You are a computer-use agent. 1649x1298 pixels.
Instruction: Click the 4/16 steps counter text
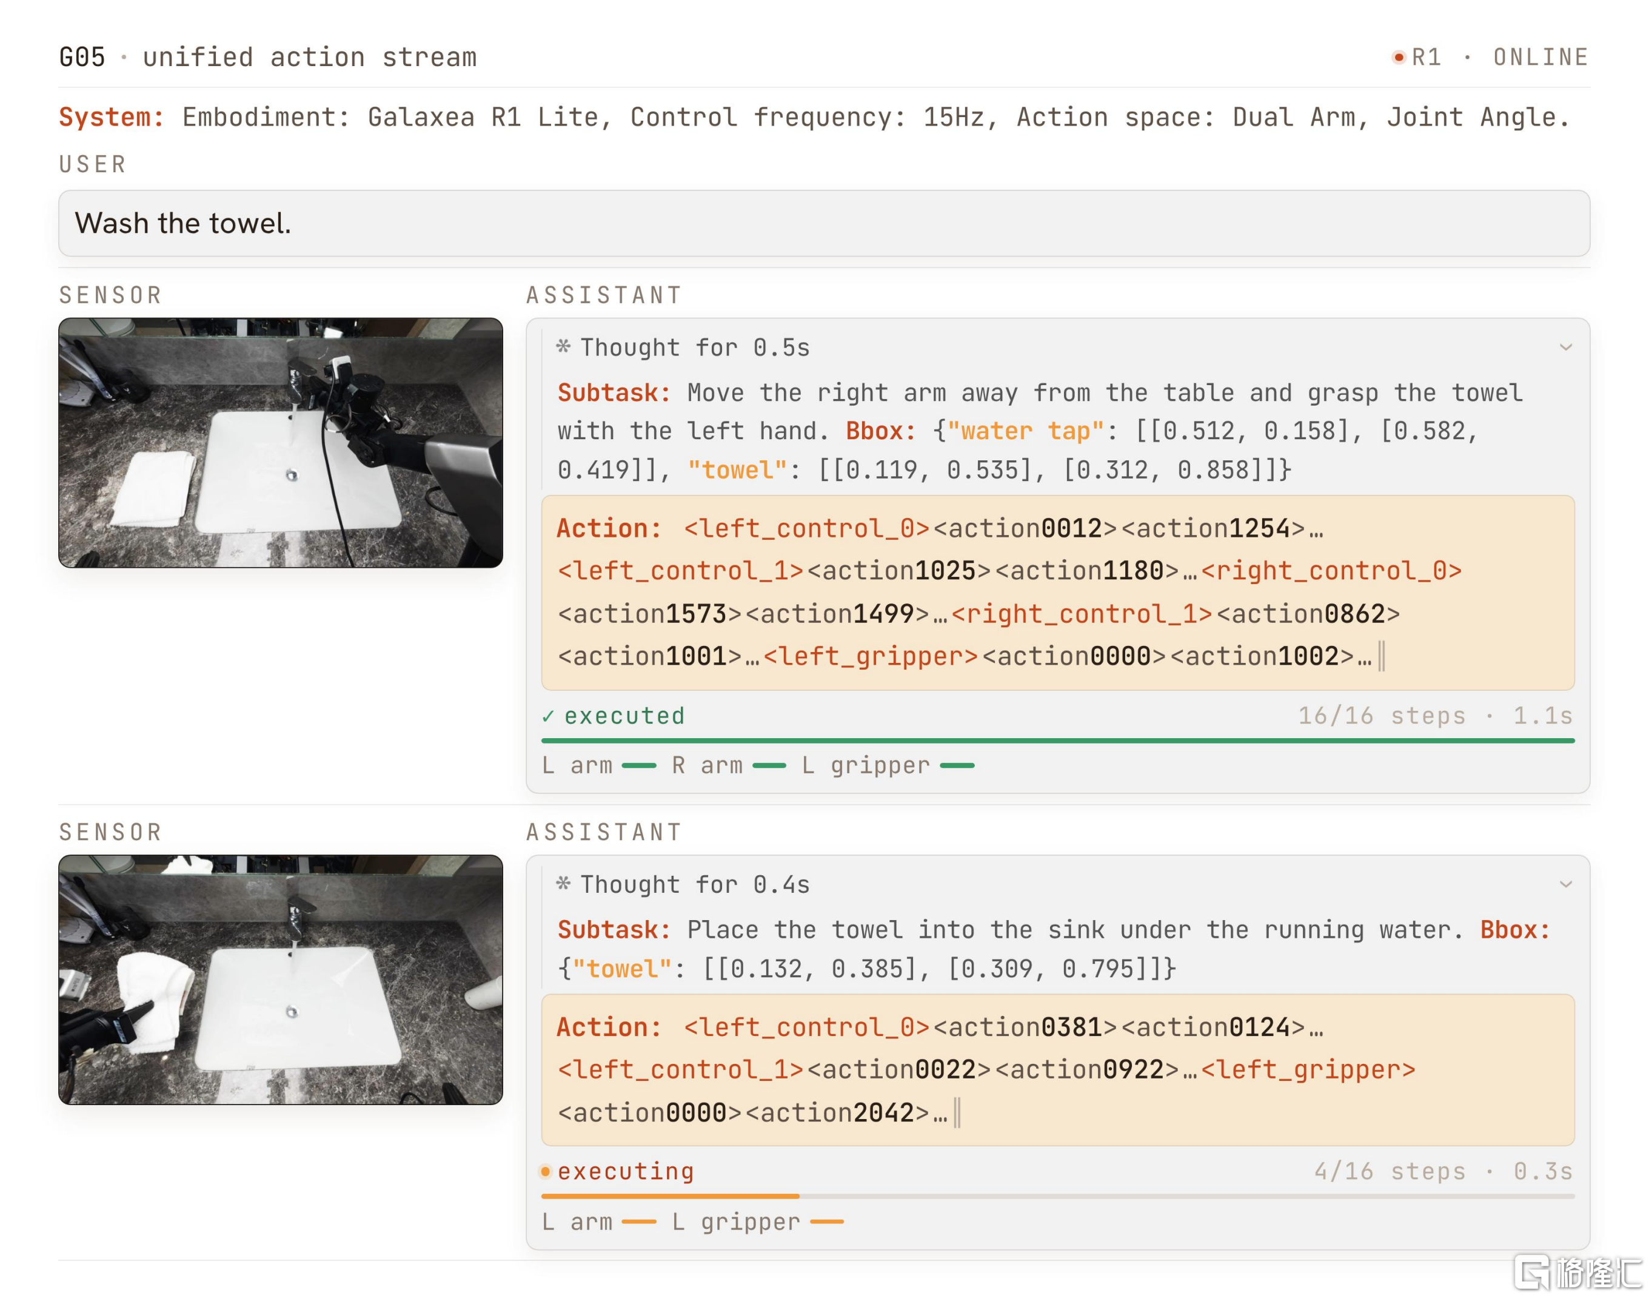point(1390,1171)
